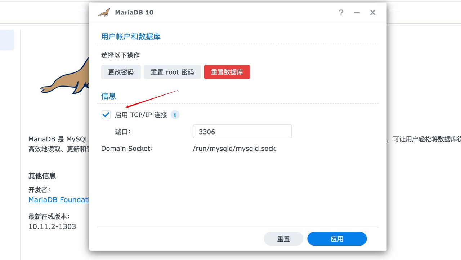Viewport: 461px width, 260px height.
Task: Minimize the MariaDB 10 dialog
Action: 357,13
